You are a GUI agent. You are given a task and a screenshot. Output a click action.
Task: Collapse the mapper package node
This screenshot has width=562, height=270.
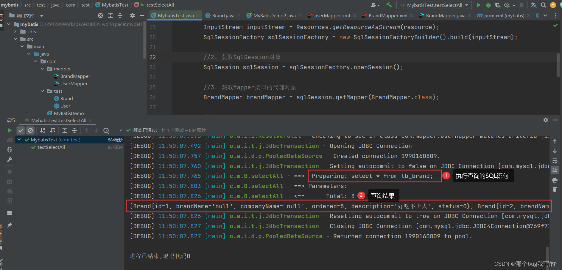(x=42, y=69)
